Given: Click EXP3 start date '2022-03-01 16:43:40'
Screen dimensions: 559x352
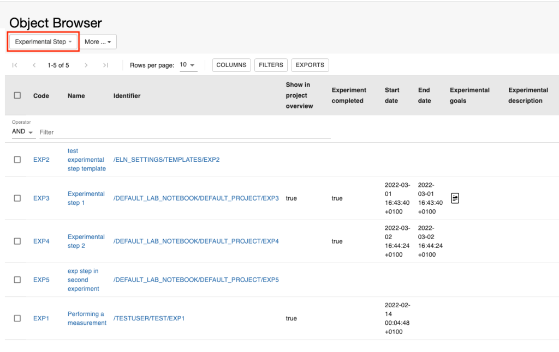Looking at the screenshot, I should click(397, 198).
